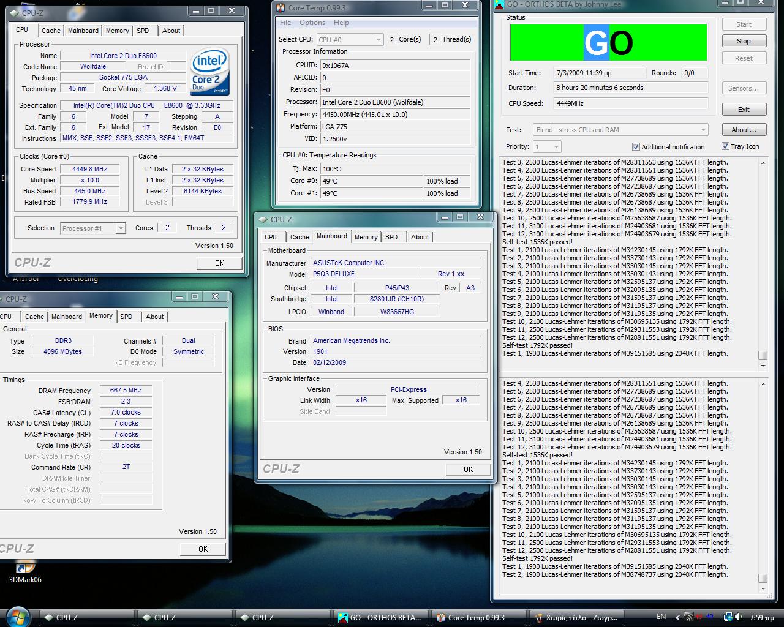784x627 pixels.
Task: Click the DRAM Frequency 667.5 MHz value
Action: 126,390
